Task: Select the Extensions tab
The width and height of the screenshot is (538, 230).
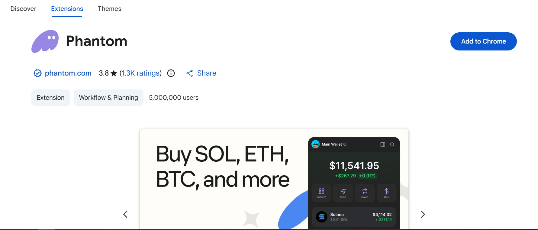Action: (x=67, y=9)
